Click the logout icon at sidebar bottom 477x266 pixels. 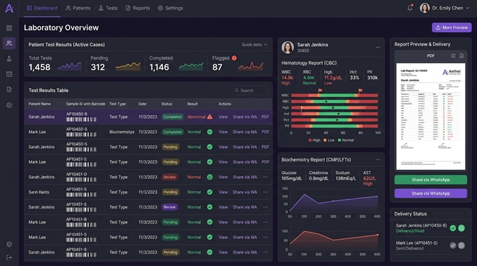pyautogui.click(x=9, y=258)
